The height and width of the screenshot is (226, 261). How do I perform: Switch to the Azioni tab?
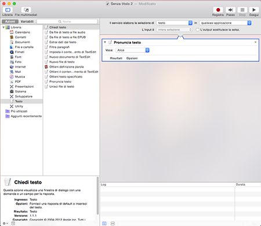click(x=10, y=21)
